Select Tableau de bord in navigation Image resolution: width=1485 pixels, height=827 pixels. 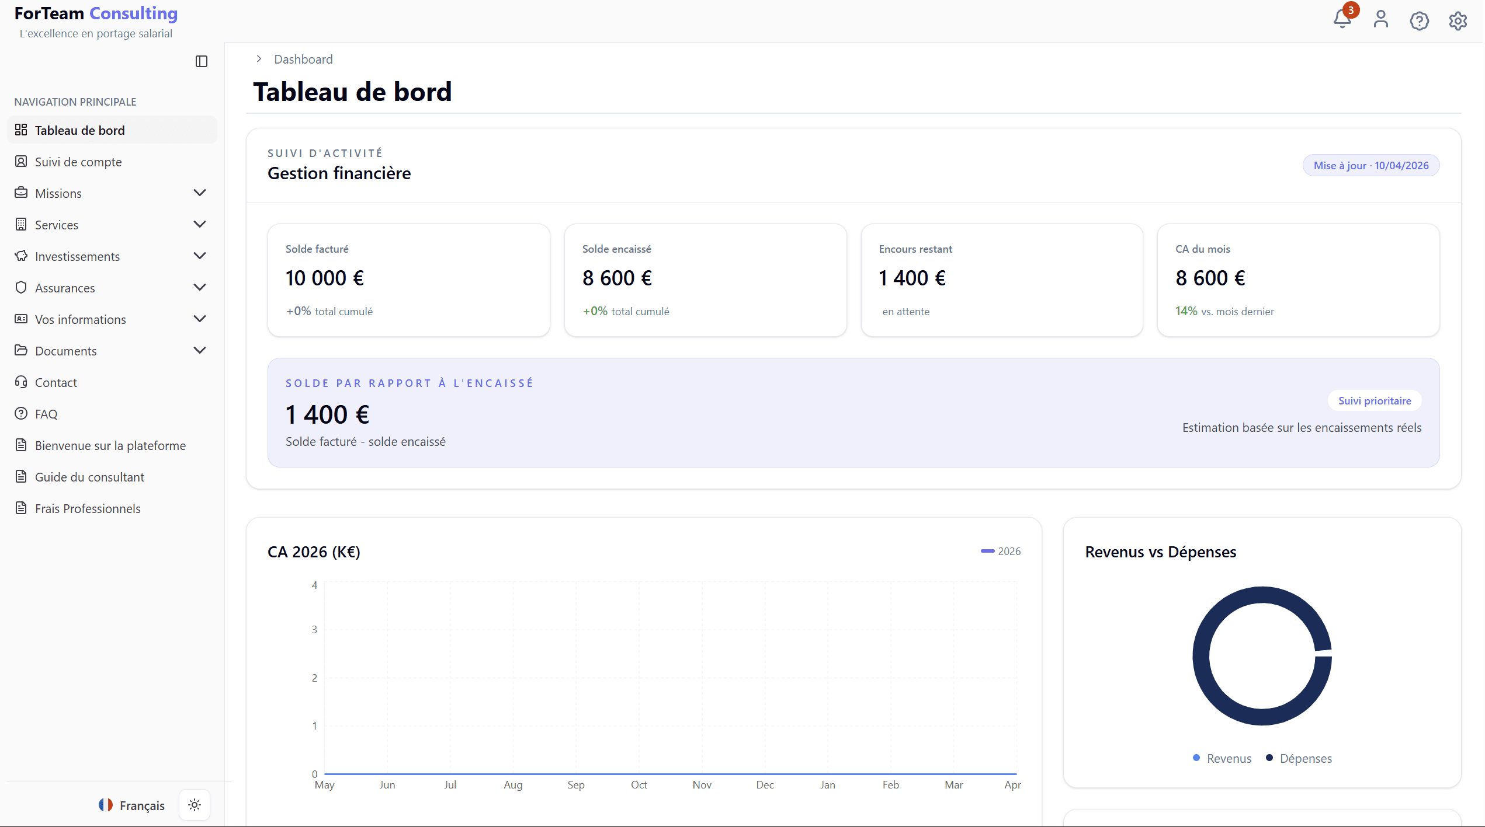(x=79, y=130)
